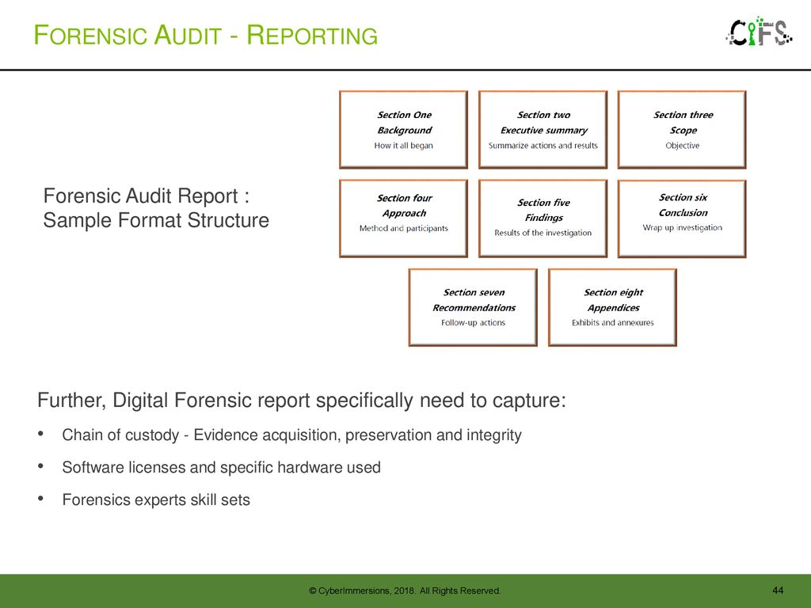Click the 'Section One Background' box

click(403, 130)
